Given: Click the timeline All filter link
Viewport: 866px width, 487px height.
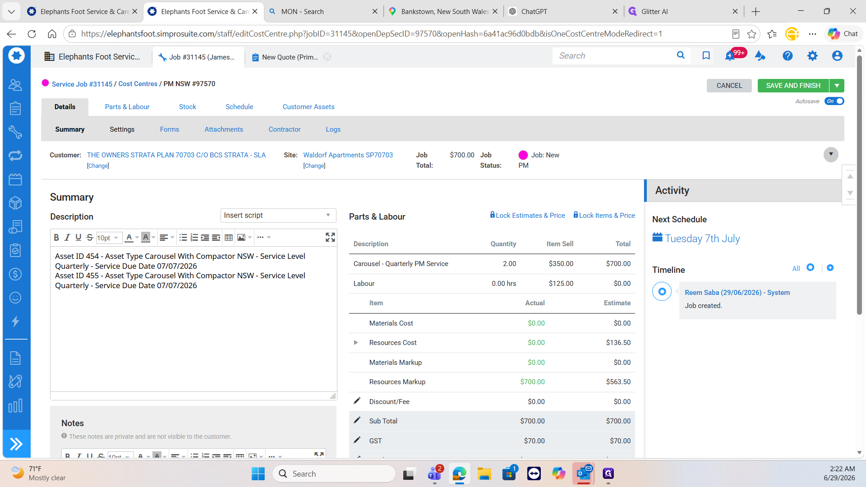Looking at the screenshot, I should tap(796, 268).
